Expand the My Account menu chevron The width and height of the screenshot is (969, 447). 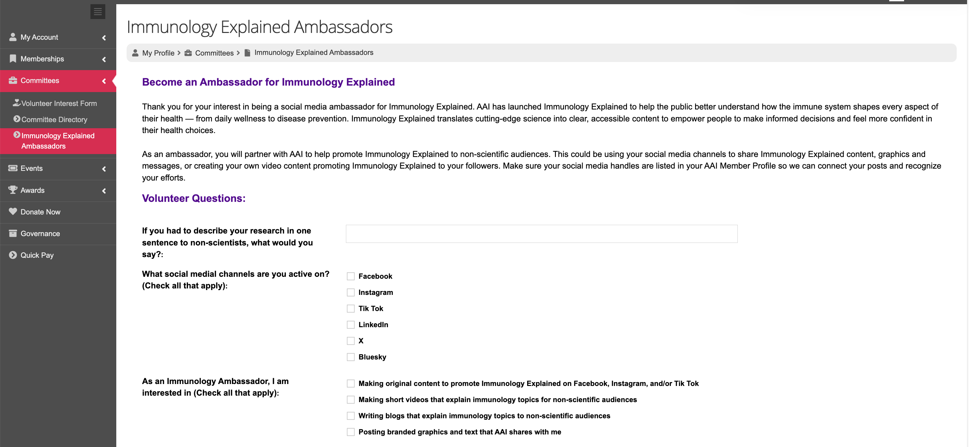104,37
